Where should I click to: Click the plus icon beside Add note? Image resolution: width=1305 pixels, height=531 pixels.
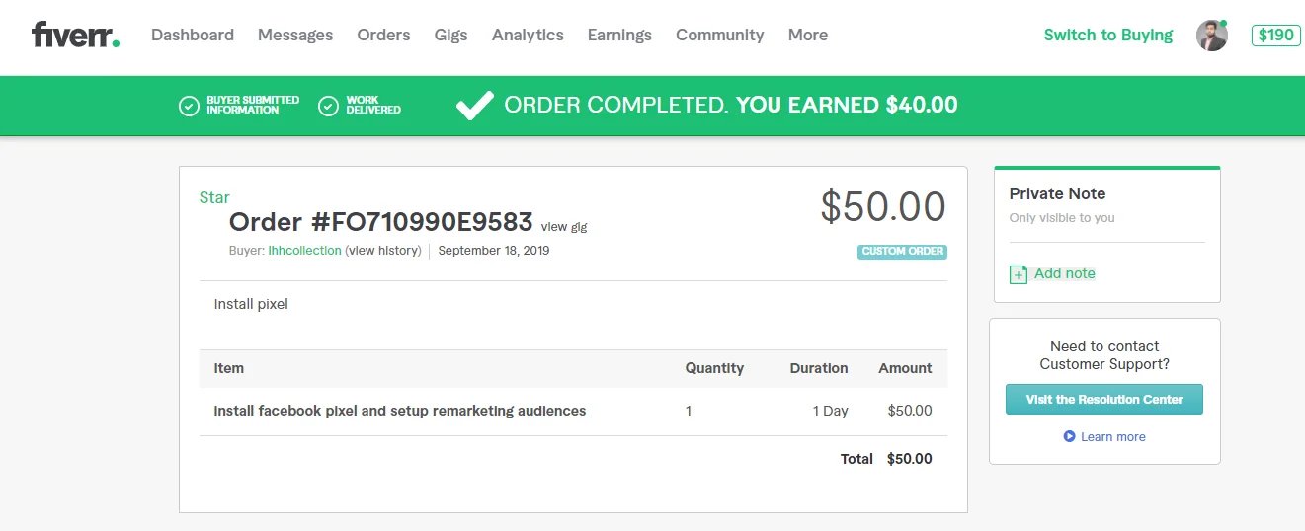(1019, 274)
